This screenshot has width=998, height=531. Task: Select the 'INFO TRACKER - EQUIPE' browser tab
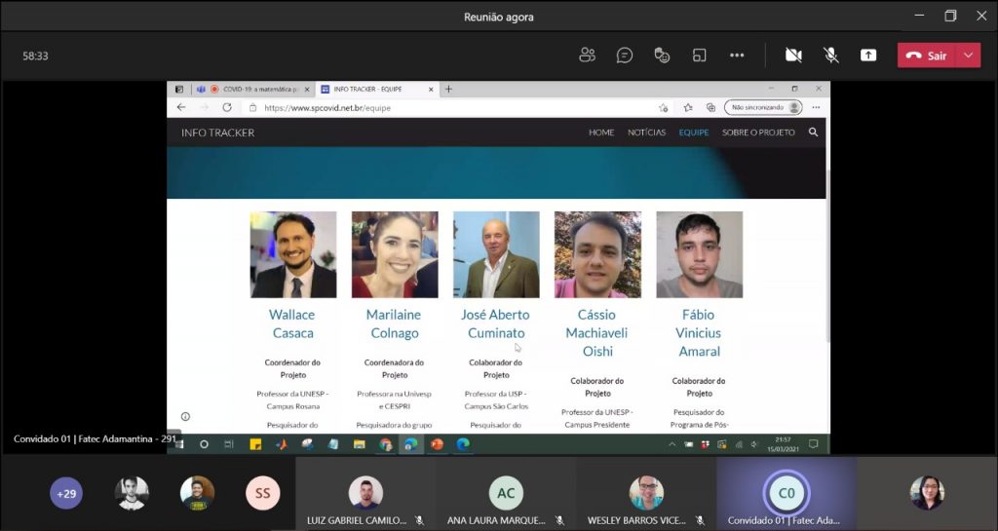(378, 89)
